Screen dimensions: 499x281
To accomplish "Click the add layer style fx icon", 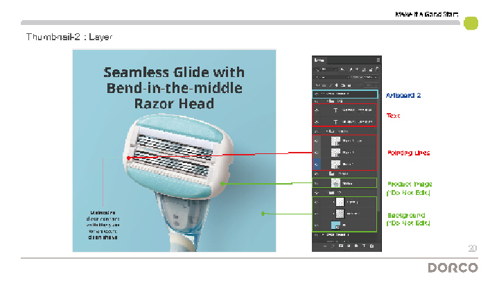I will click(x=333, y=246).
